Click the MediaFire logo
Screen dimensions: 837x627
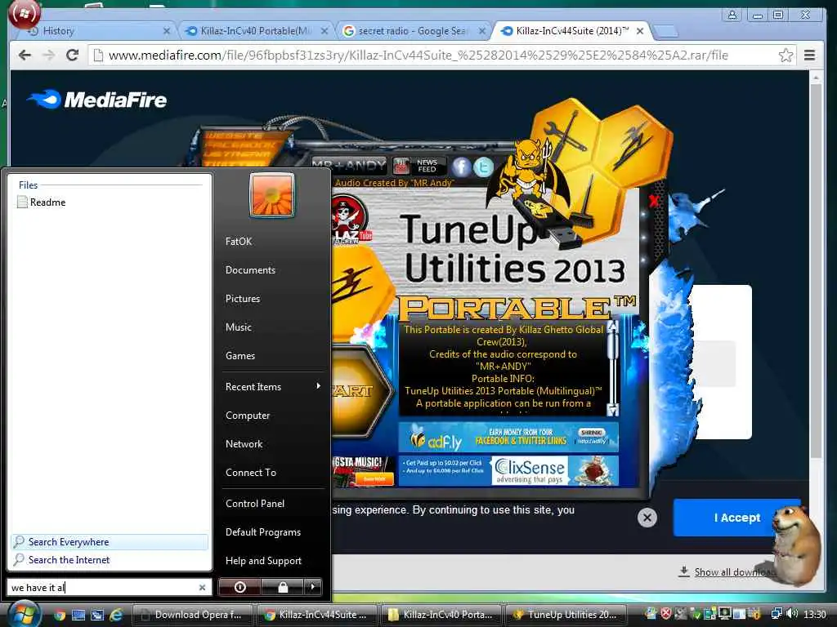(x=97, y=100)
